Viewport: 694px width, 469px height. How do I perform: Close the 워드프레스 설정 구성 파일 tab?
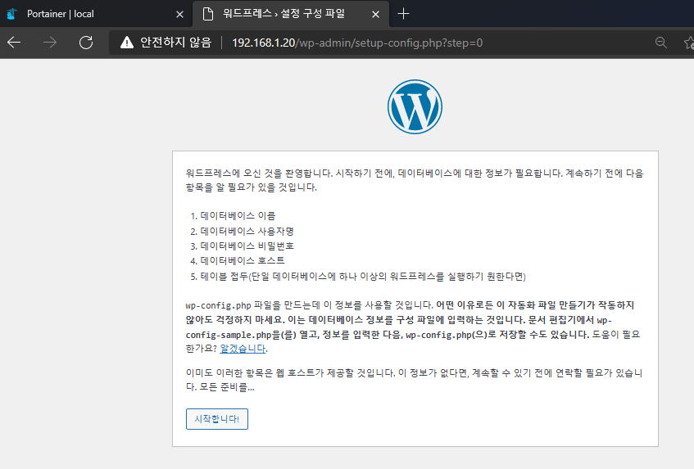click(x=375, y=14)
